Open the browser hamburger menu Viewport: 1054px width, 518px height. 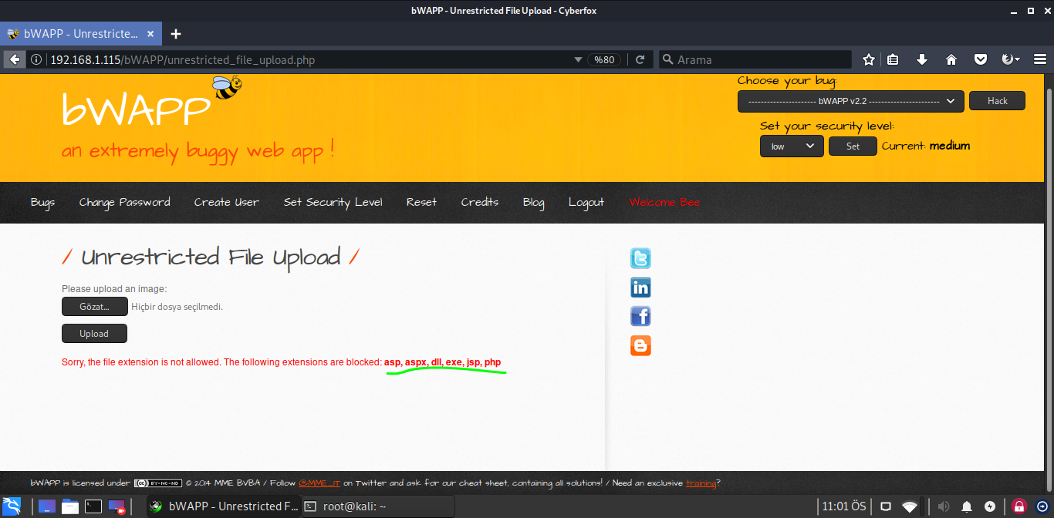[1039, 59]
